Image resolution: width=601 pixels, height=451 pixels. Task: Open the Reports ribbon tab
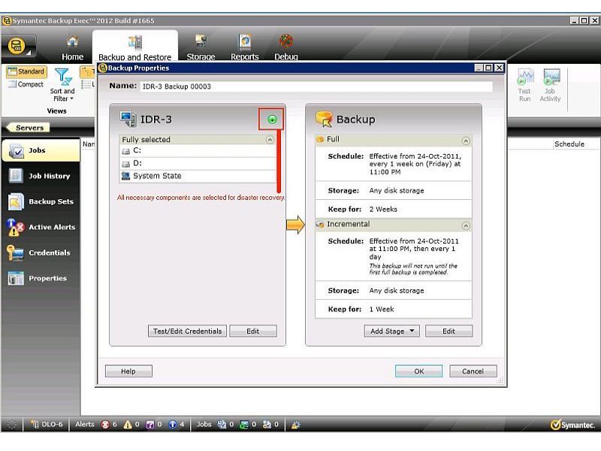245,48
